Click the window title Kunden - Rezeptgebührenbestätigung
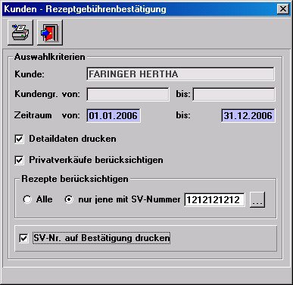Image resolution: width=293 pixels, height=285 pixels. click(x=85, y=9)
